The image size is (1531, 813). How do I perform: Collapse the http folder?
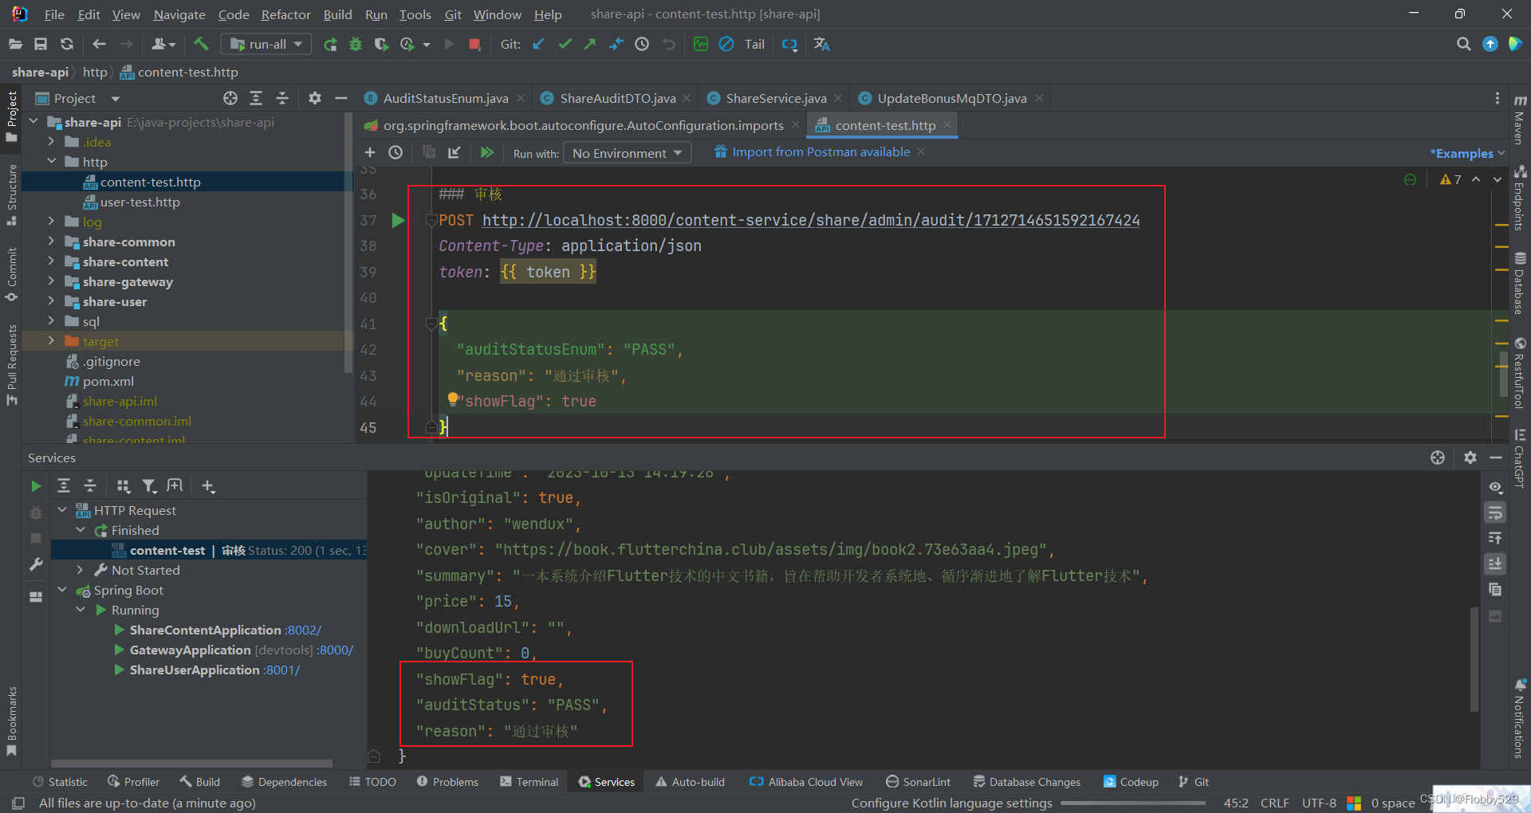[51, 162]
